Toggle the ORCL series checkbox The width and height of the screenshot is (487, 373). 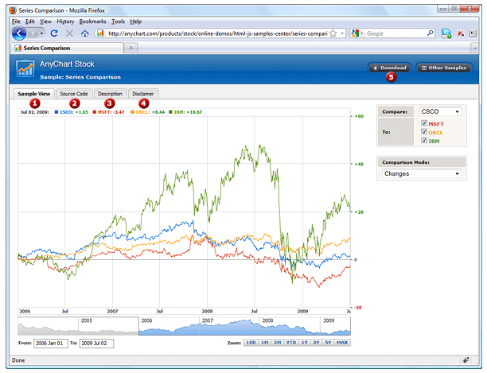click(x=423, y=132)
